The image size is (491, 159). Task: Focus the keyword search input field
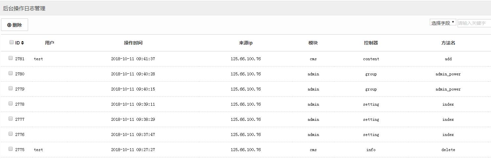click(474, 23)
